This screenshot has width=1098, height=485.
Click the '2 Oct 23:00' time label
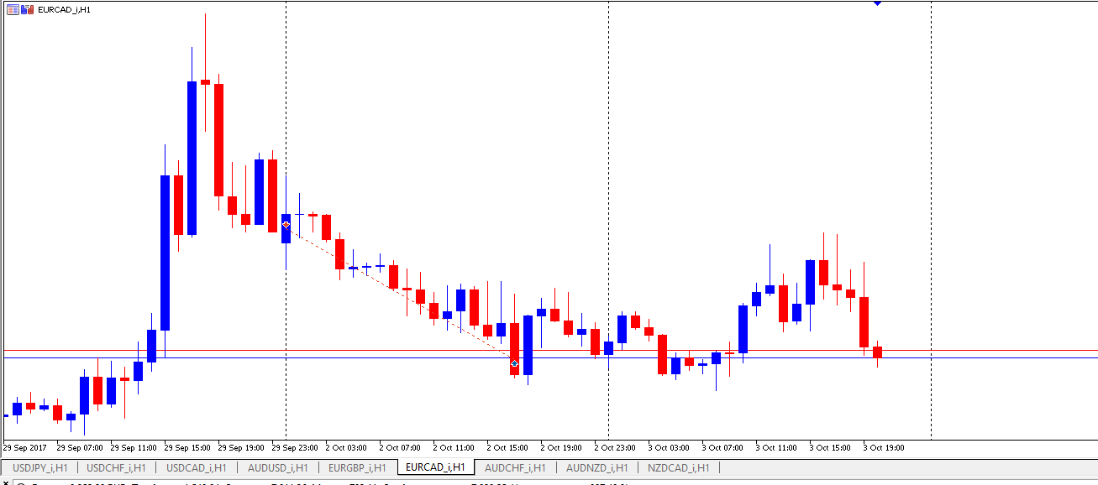[616, 448]
